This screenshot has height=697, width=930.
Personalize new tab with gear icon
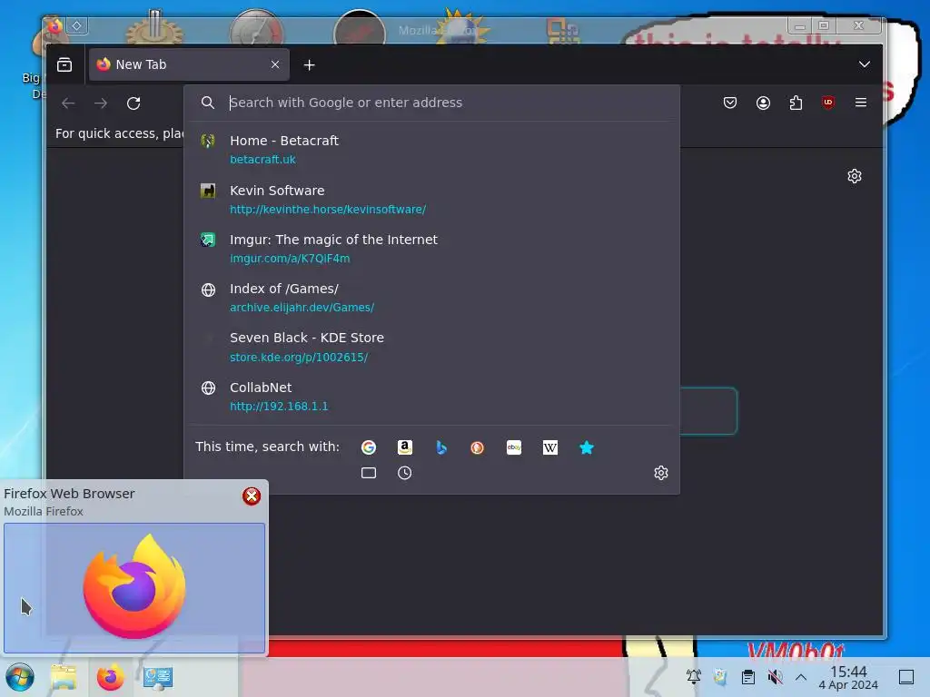854,176
